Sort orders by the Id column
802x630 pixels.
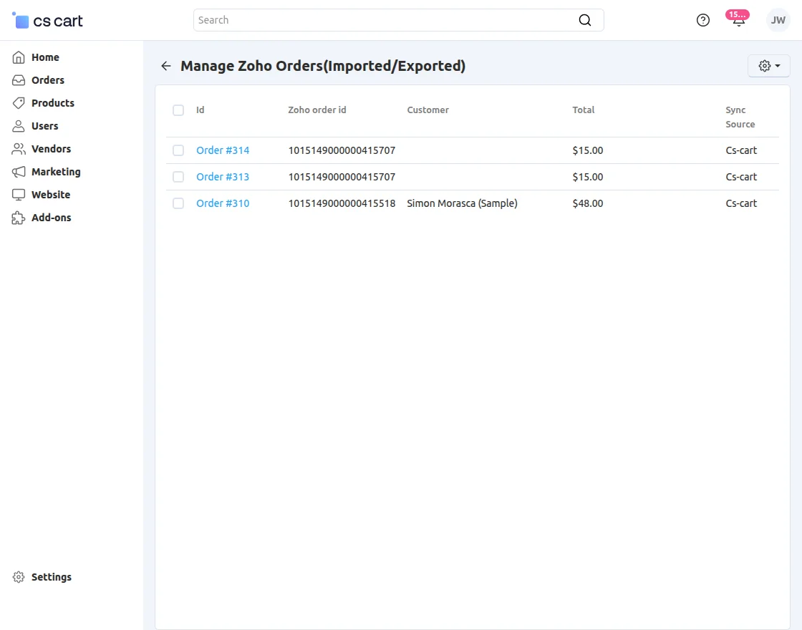pyautogui.click(x=200, y=110)
